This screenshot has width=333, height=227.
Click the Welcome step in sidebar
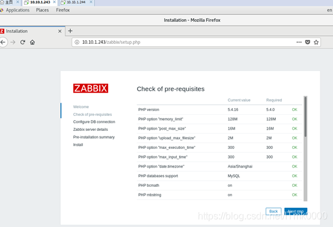click(x=81, y=107)
